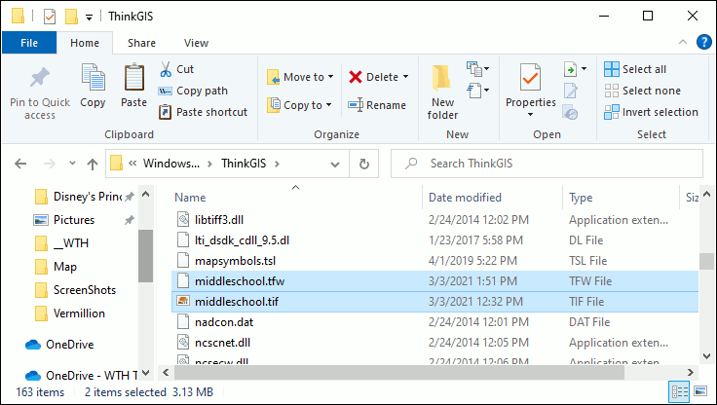This screenshot has width=717, height=405.
Task: Expand the Move to dropdown
Action: (x=330, y=77)
